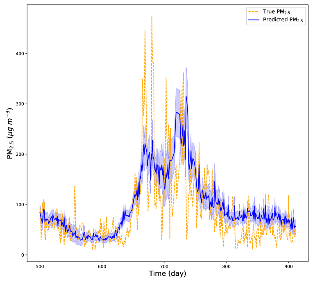Click the y-axis tick label 300
This screenshot has width=313, height=282.
coord(20,104)
